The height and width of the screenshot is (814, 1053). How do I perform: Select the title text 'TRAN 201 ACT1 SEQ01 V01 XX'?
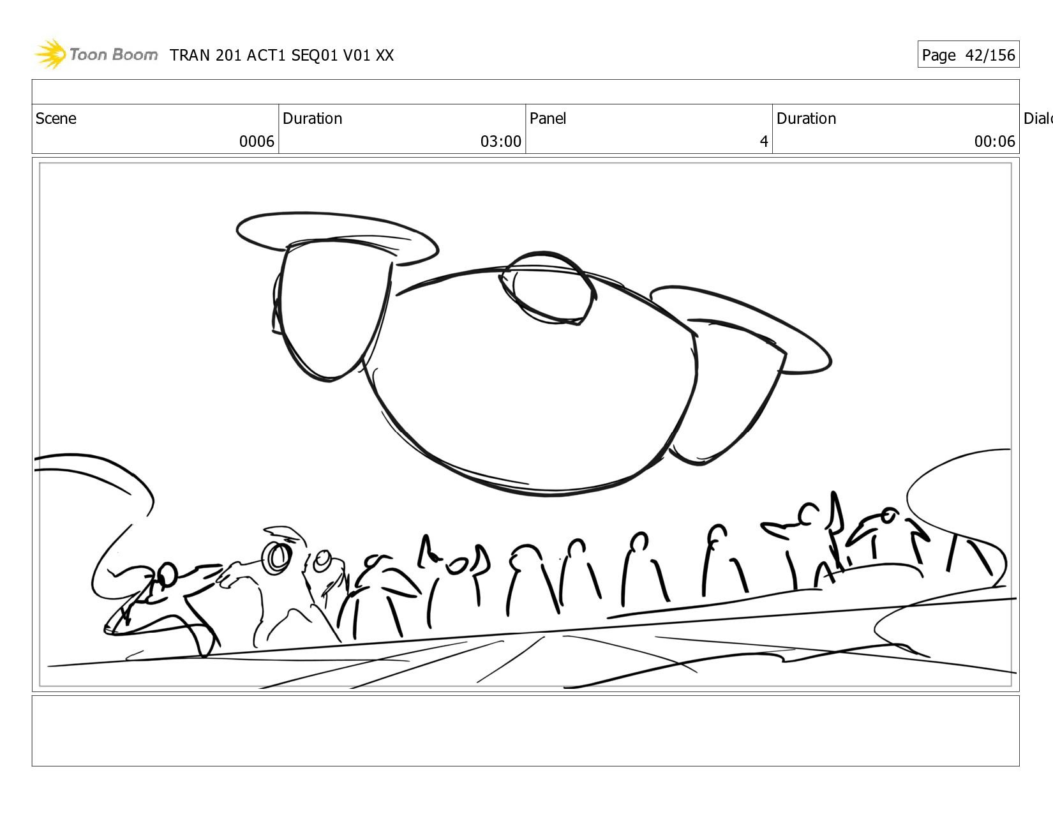[281, 56]
